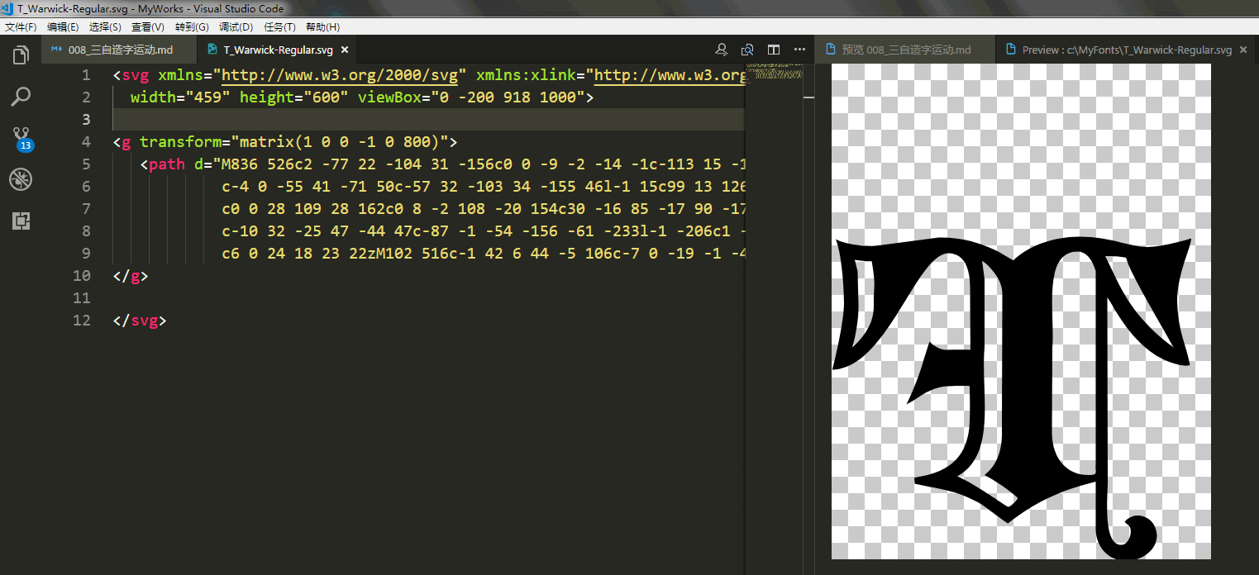Click the transform="matrix(1 0 0 -1 0 800)" text

[294, 142]
